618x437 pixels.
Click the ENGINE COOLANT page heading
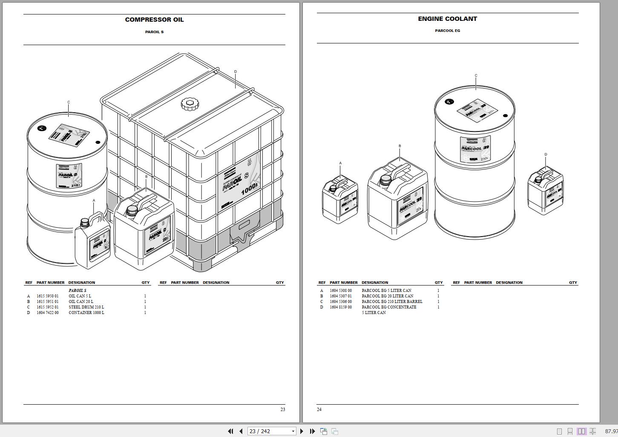point(448,19)
